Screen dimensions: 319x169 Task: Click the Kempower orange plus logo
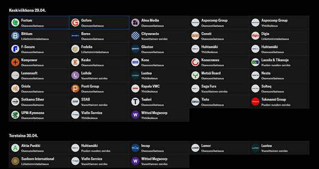point(15,62)
